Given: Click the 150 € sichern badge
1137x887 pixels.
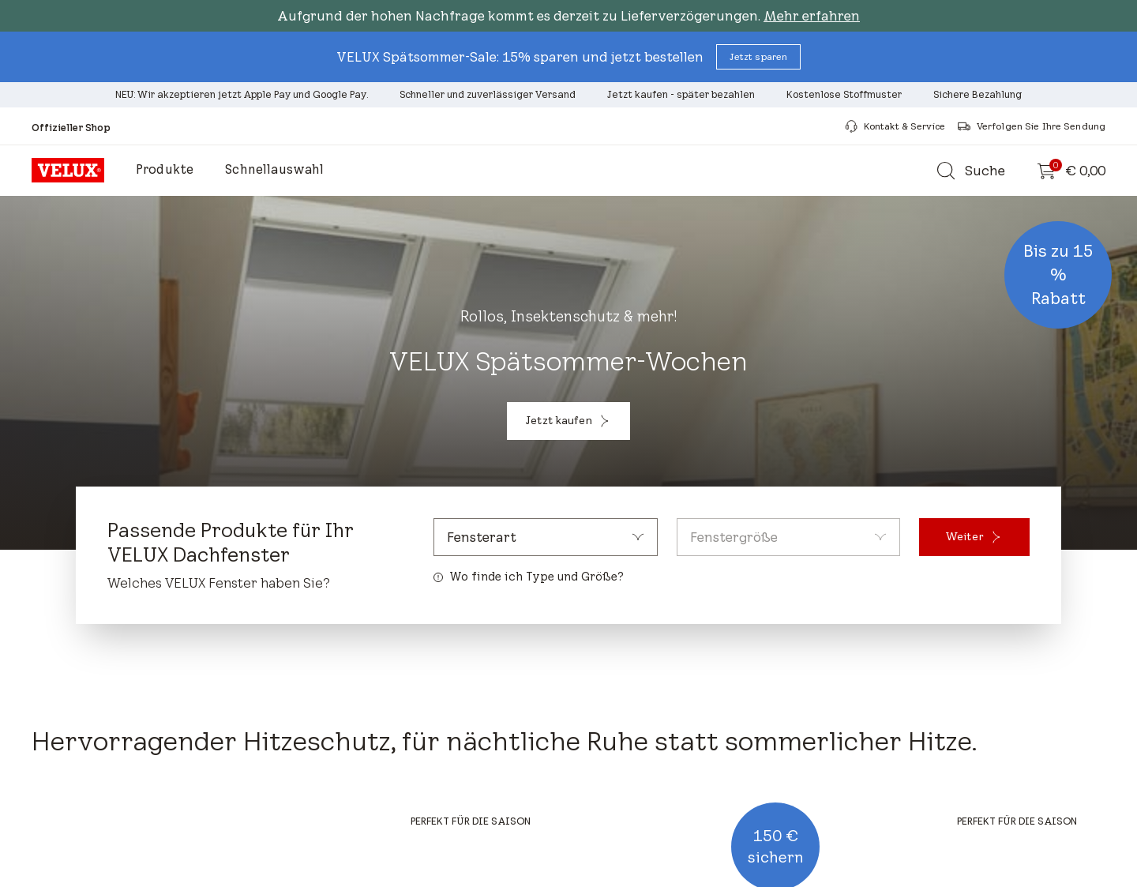Looking at the screenshot, I should 775,846.
